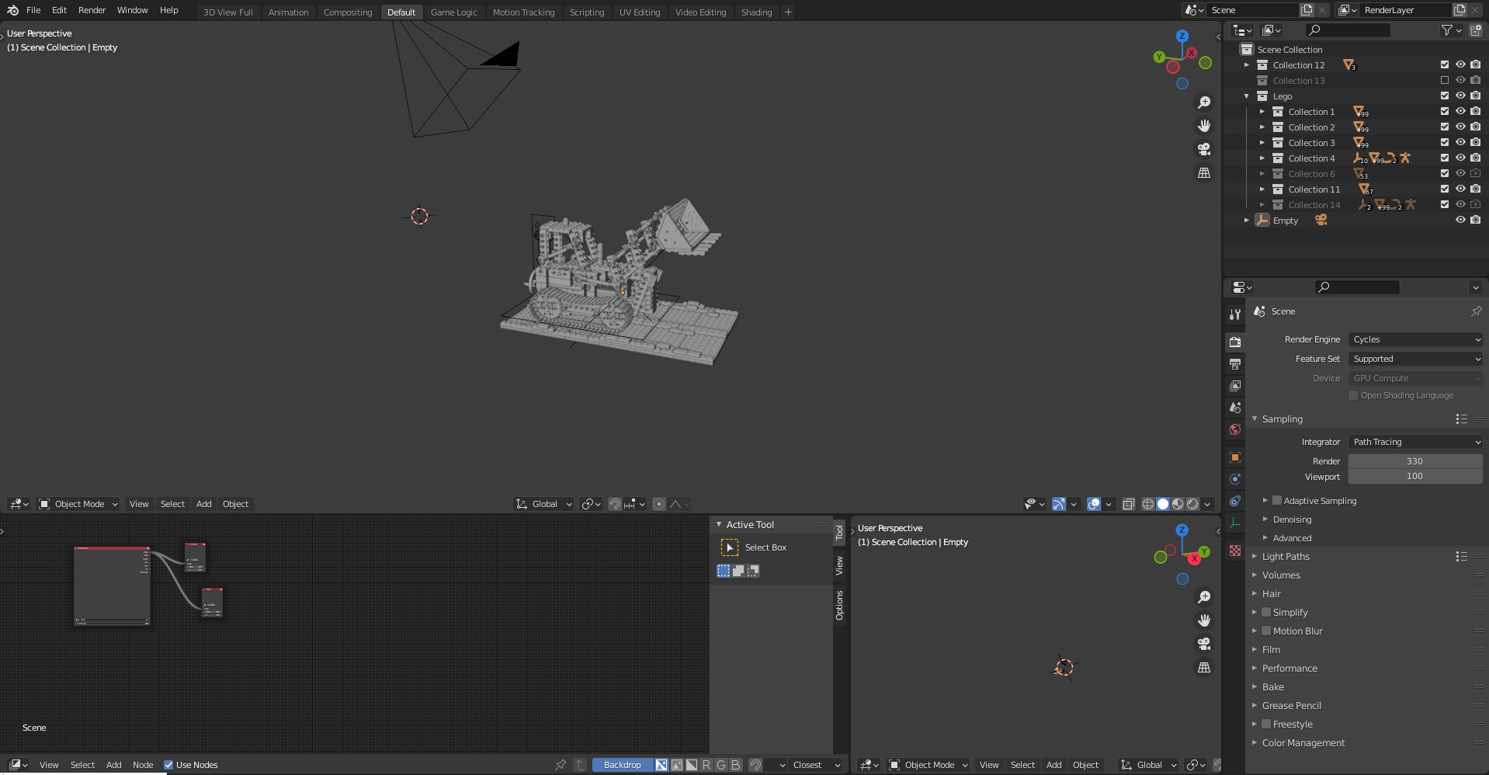Viewport: 1489px width, 775px height.
Task: Open the Render menu
Action: (x=92, y=10)
